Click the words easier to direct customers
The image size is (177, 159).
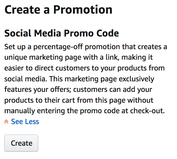click(x=47, y=68)
